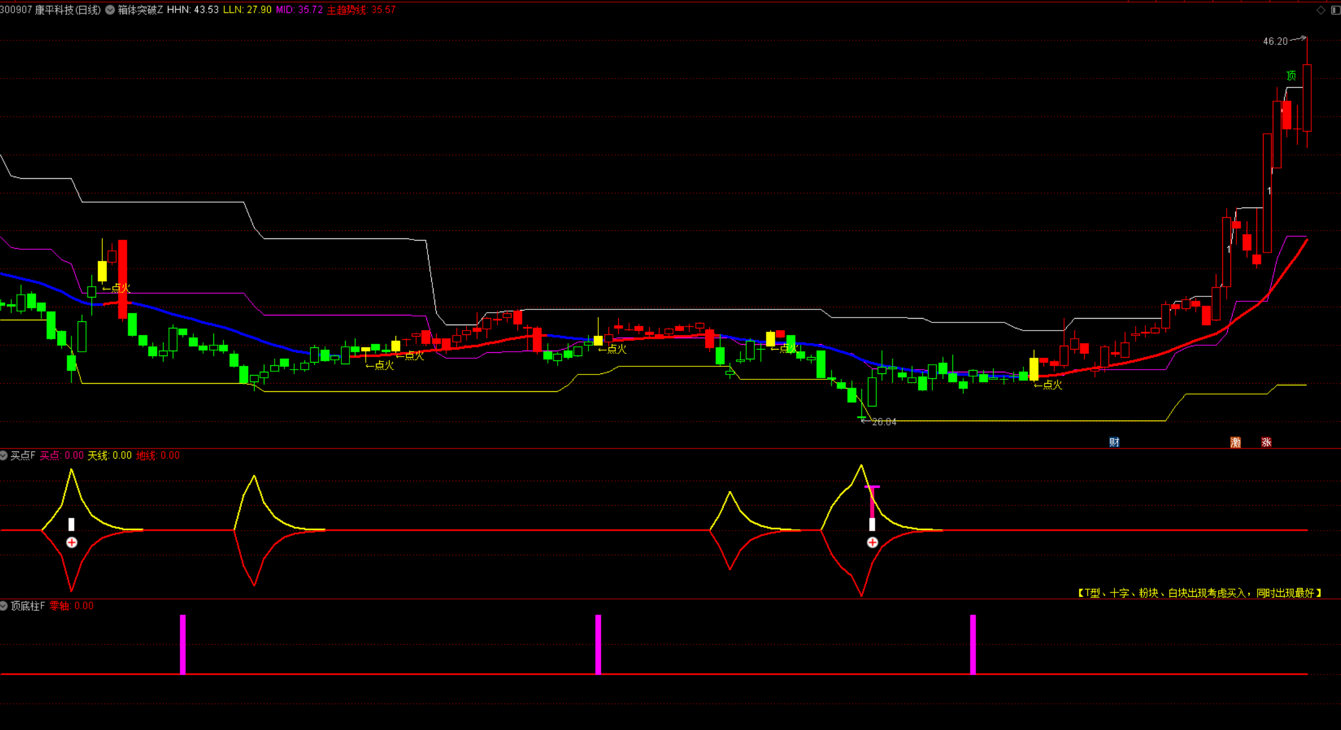Viewport: 1341px width, 730px height.
Task: Click the diamond icon in the top-right corner
Action: (x=1320, y=10)
